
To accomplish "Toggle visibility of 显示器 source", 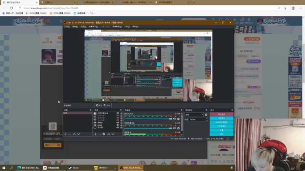I will [118, 127].
